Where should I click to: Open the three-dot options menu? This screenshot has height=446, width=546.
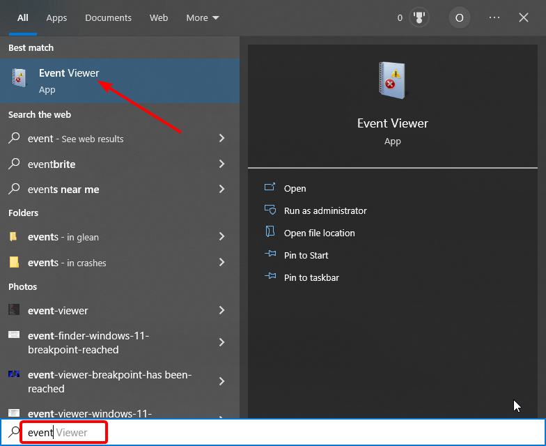pyautogui.click(x=494, y=17)
